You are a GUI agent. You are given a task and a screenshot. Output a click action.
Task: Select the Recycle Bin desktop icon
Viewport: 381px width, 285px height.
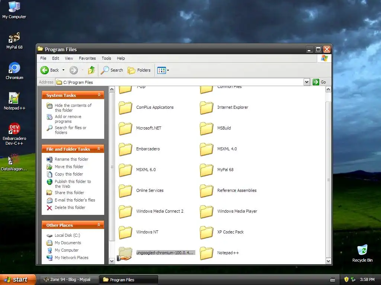pos(362,253)
